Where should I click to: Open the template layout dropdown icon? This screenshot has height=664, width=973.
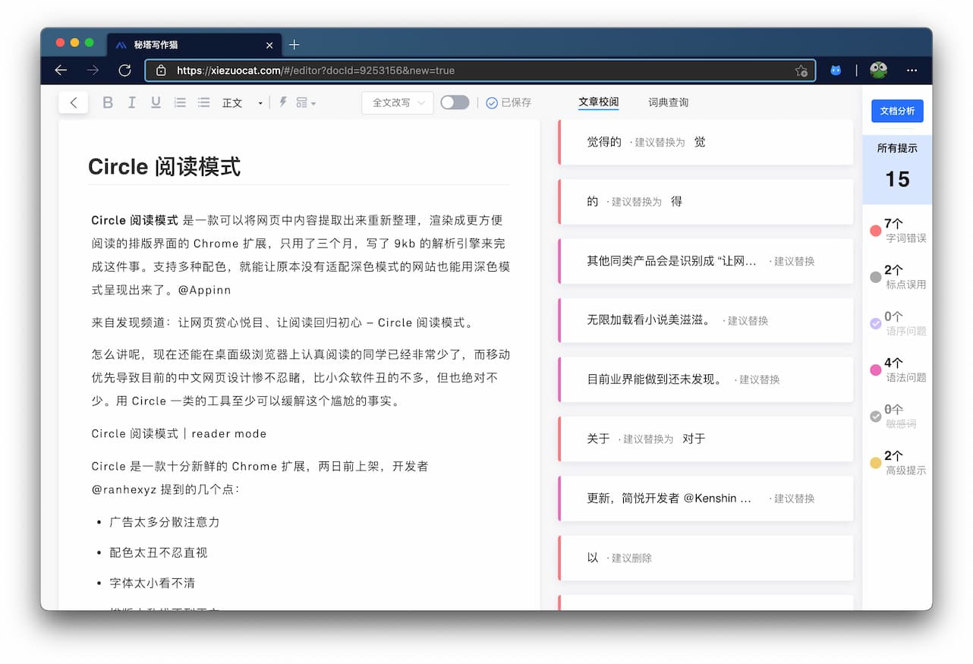coord(306,102)
